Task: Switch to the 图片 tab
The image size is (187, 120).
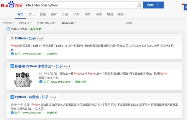Action: pyautogui.click(x=54, y=14)
